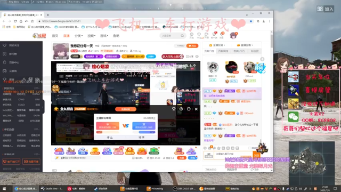Open the browser three-dot menu

tap(269, 21)
